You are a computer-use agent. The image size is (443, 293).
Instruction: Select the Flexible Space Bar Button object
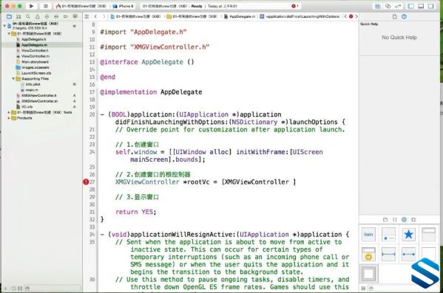click(408, 255)
